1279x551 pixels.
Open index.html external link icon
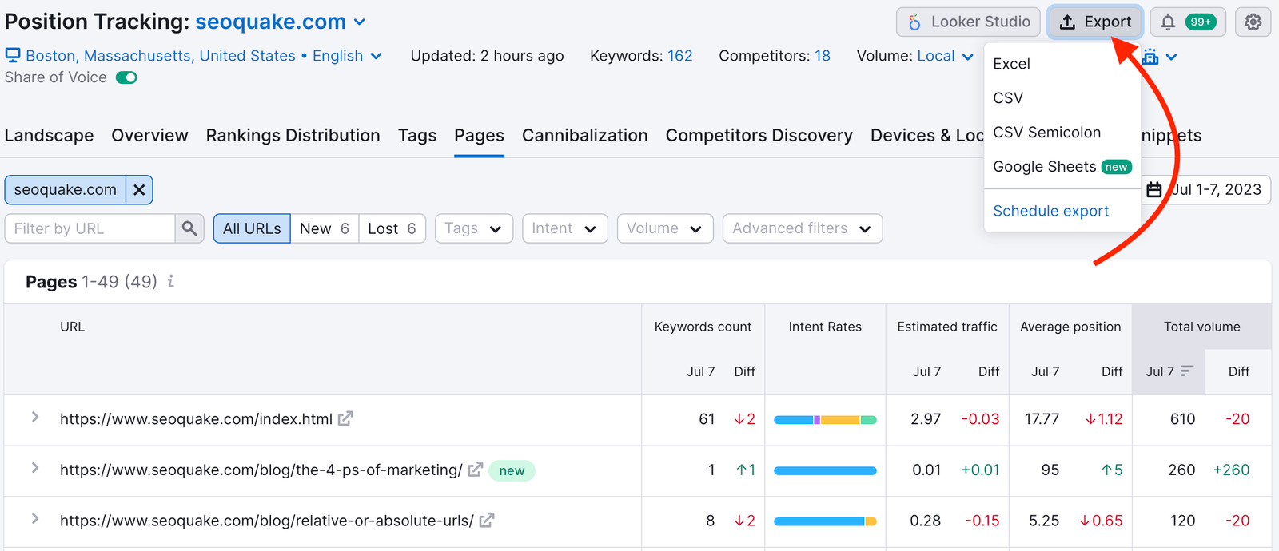(345, 418)
